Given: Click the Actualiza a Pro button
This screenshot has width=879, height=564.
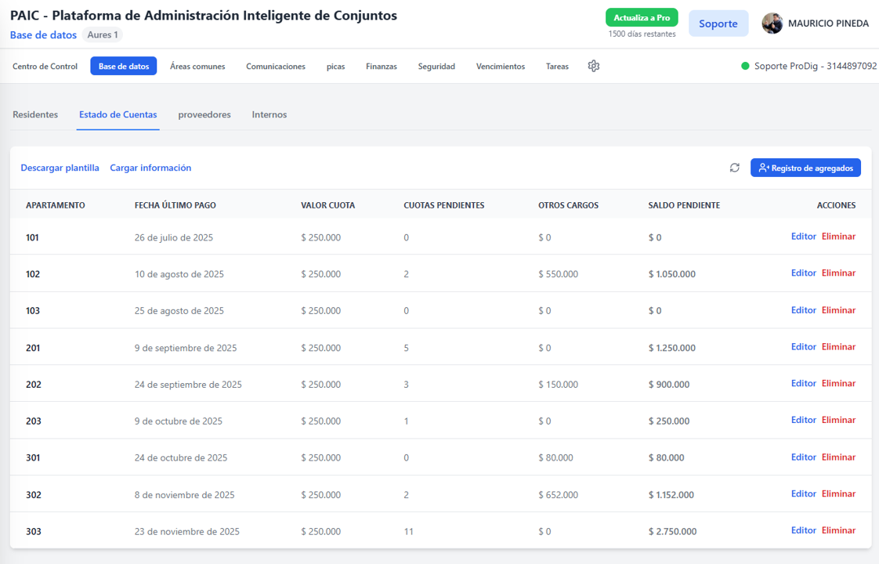Looking at the screenshot, I should point(642,17).
